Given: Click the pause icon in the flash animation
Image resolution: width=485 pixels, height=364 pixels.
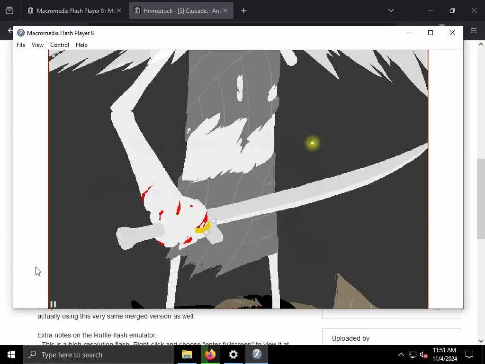Looking at the screenshot, I should (53, 304).
